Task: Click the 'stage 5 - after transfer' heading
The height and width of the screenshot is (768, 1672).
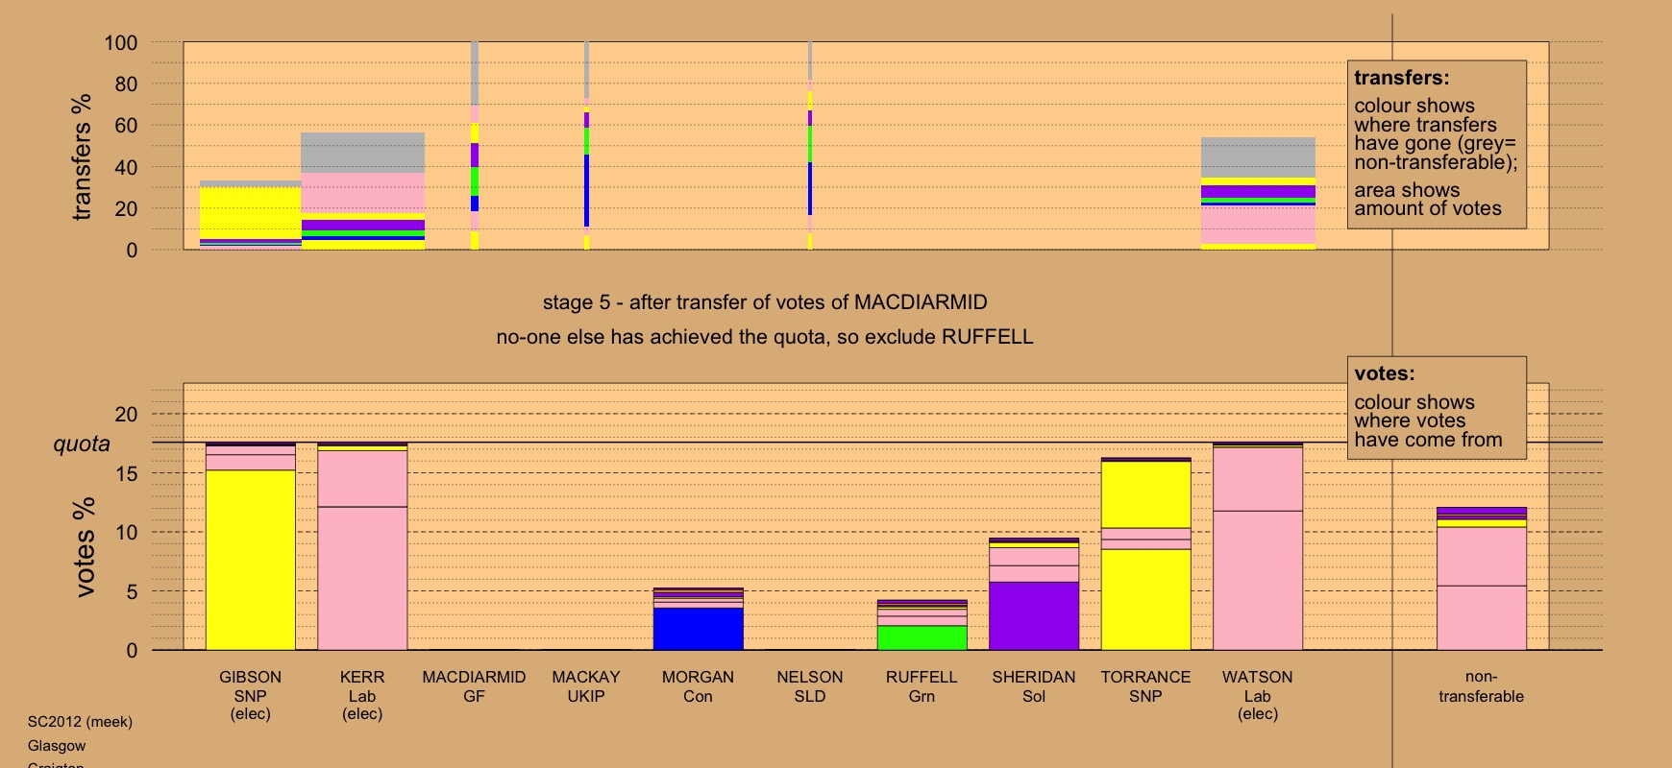Action: coord(765,302)
